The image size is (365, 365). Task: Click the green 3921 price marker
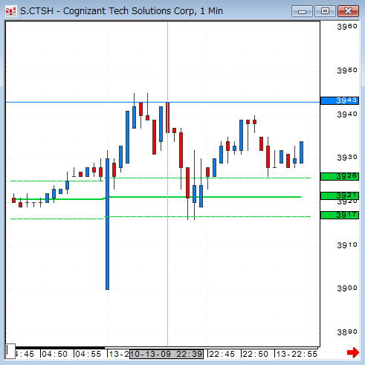coord(340,196)
